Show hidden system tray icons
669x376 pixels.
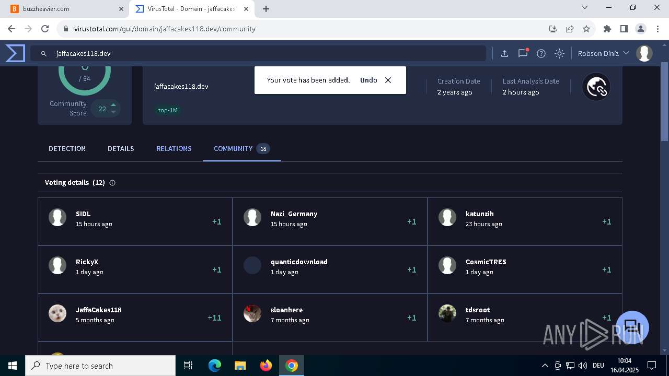point(545,366)
